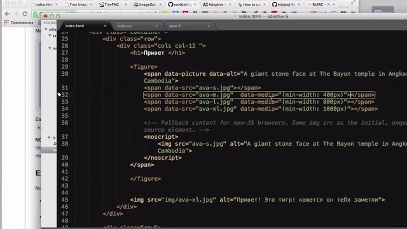
Task: Open the Приложения apps bookmark in Chrome
Action: click(19, 23)
